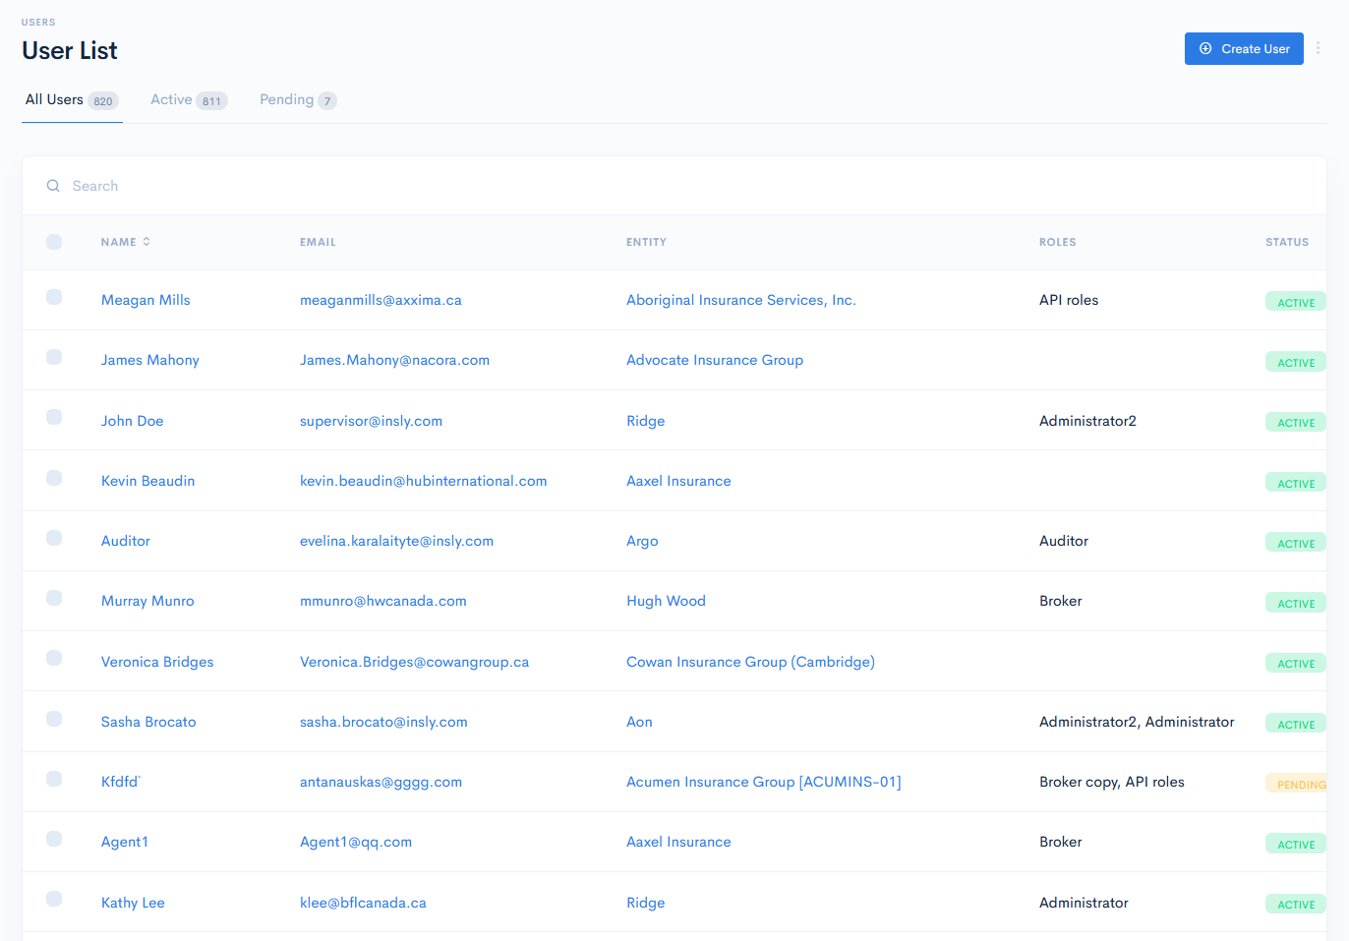Check the select-all checkbox in table header

[x=54, y=241]
